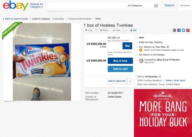Click the eBay Buyer Protection shield icon

[x=141, y=61]
